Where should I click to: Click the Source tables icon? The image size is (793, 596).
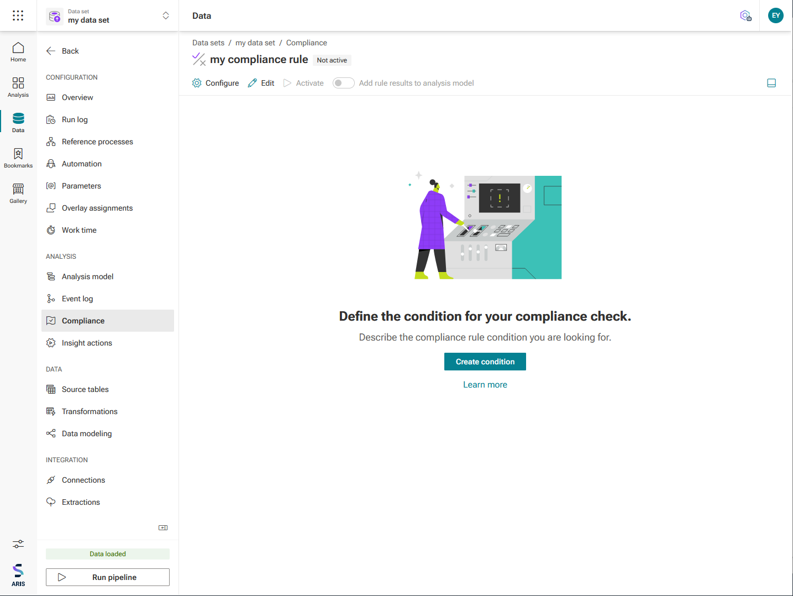point(51,389)
